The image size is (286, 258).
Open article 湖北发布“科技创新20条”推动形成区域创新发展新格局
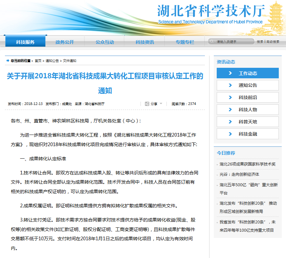click(x=248, y=207)
